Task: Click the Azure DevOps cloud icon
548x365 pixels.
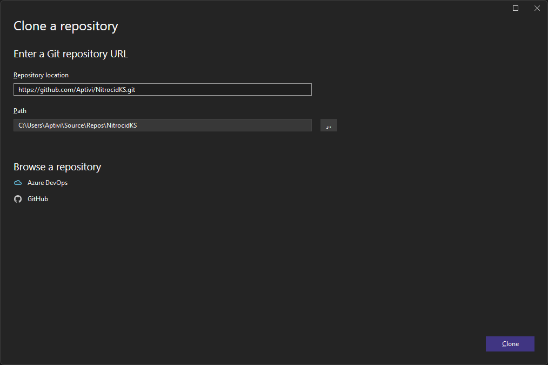Action: 18,183
